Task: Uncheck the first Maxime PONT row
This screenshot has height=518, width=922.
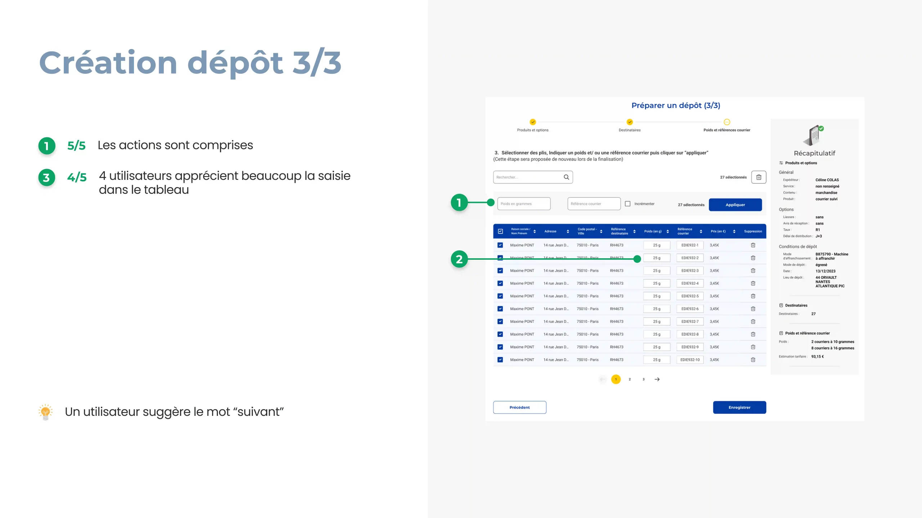Action: point(500,245)
